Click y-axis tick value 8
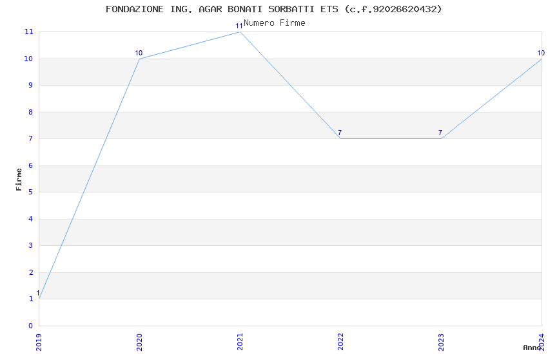548x354 pixels. coord(31,112)
